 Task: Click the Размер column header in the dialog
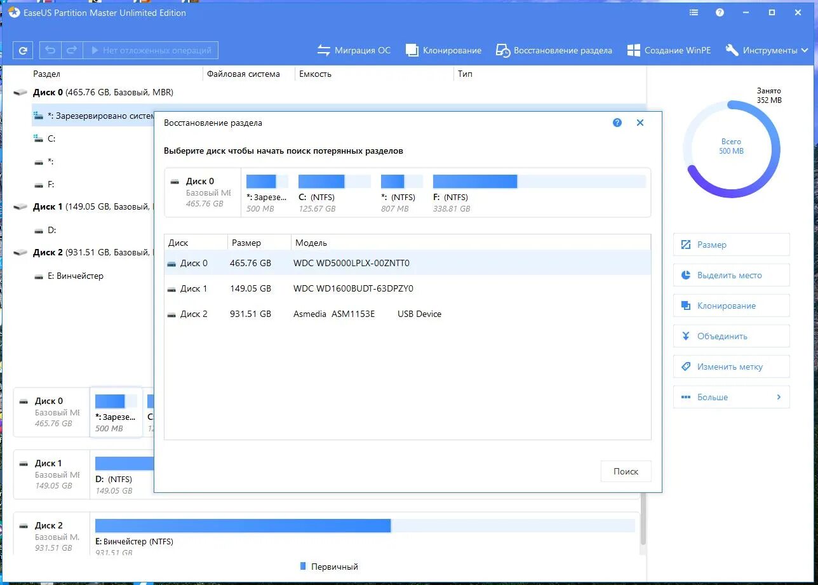pos(259,243)
